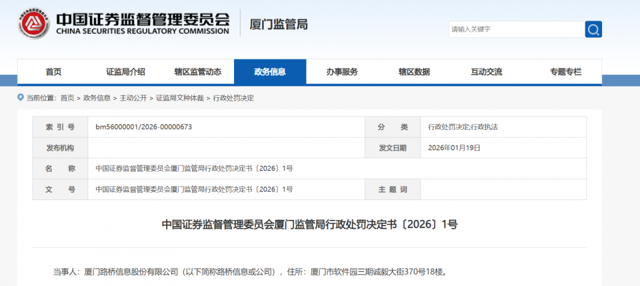Click the 文号 label cell
This screenshot has width=640, height=286.
60,189
